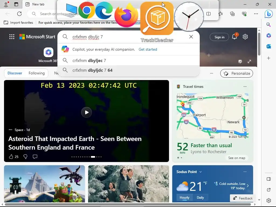This screenshot has height=207, width=276.
Task: Expand the background to full view
Action: pos(249,61)
